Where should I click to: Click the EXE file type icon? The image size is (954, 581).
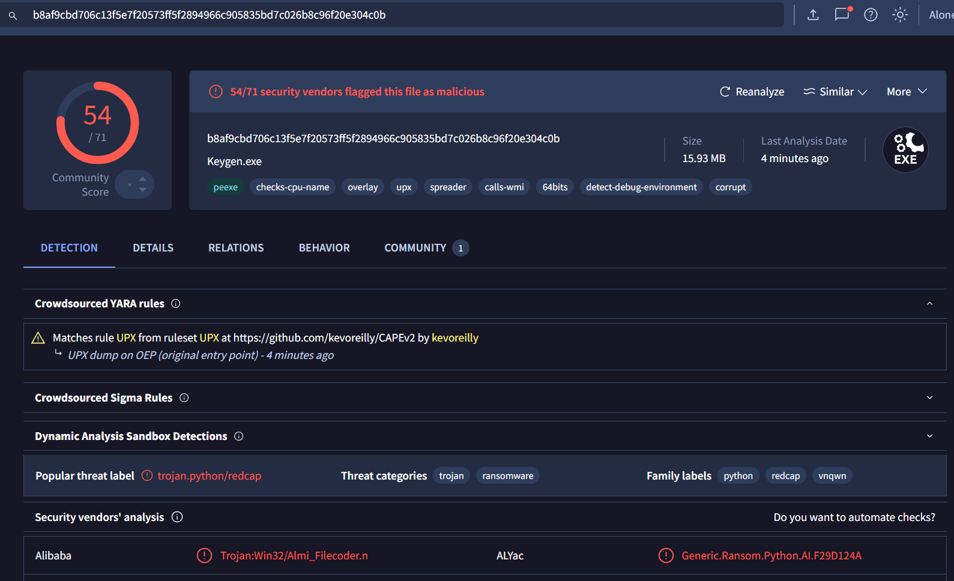(905, 150)
